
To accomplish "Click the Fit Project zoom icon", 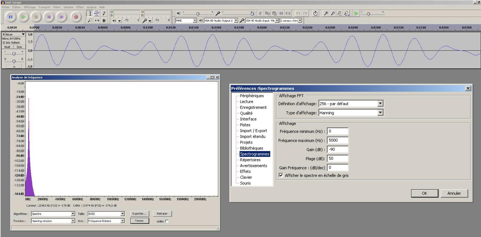I will click(346, 13).
